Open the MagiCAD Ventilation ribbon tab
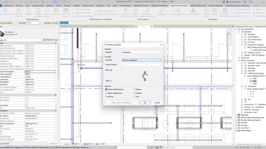This screenshot has width=266, height=149. tap(160, 5)
